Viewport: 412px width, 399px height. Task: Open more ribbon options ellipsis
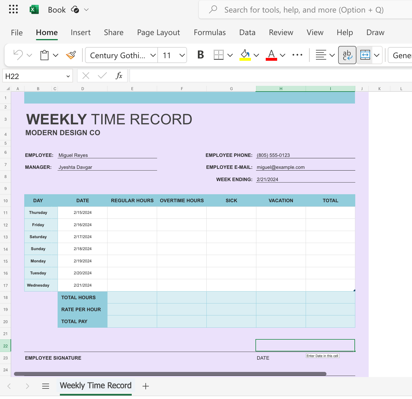tap(297, 55)
